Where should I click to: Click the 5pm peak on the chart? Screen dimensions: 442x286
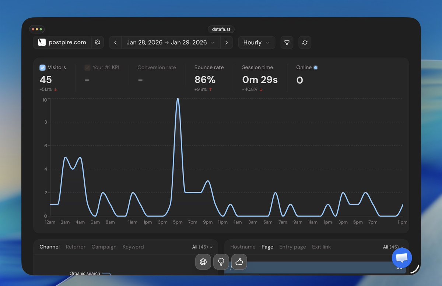pyautogui.click(x=178, y=99)
